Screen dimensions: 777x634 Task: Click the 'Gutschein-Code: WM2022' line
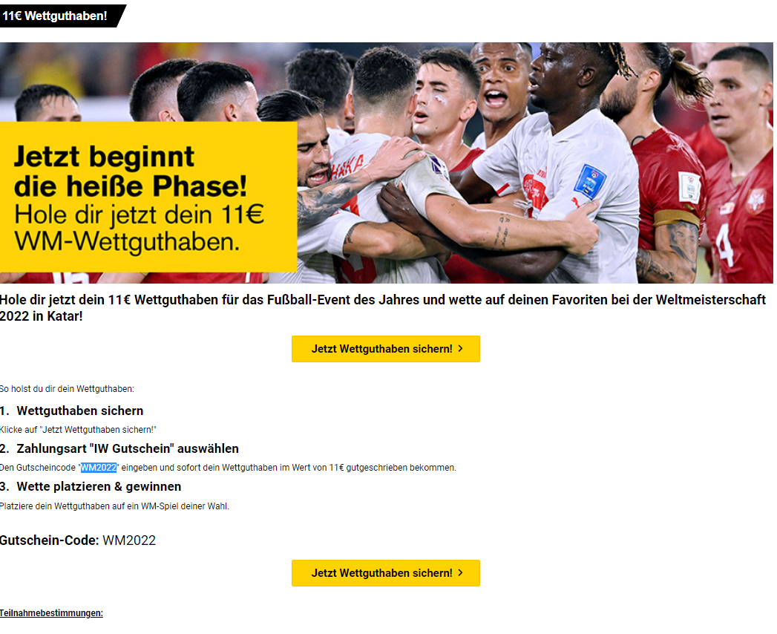pyautogui.click(x=78, y=540)
